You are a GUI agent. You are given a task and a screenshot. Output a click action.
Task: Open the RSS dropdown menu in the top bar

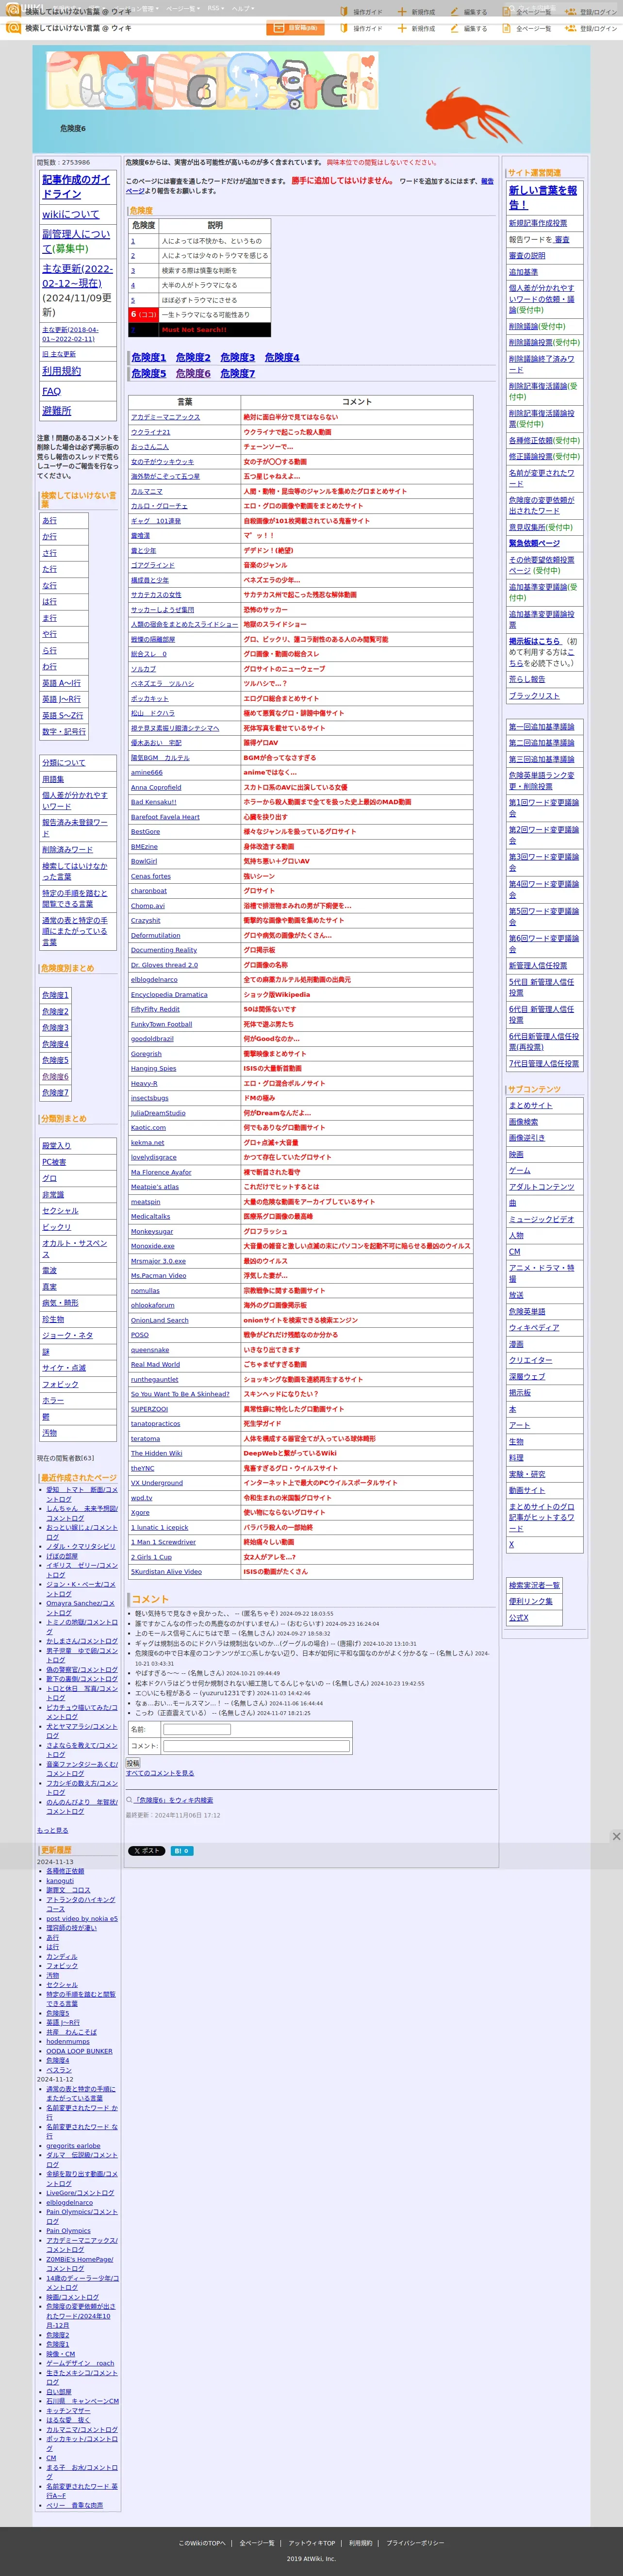click(x=215, y=8)
